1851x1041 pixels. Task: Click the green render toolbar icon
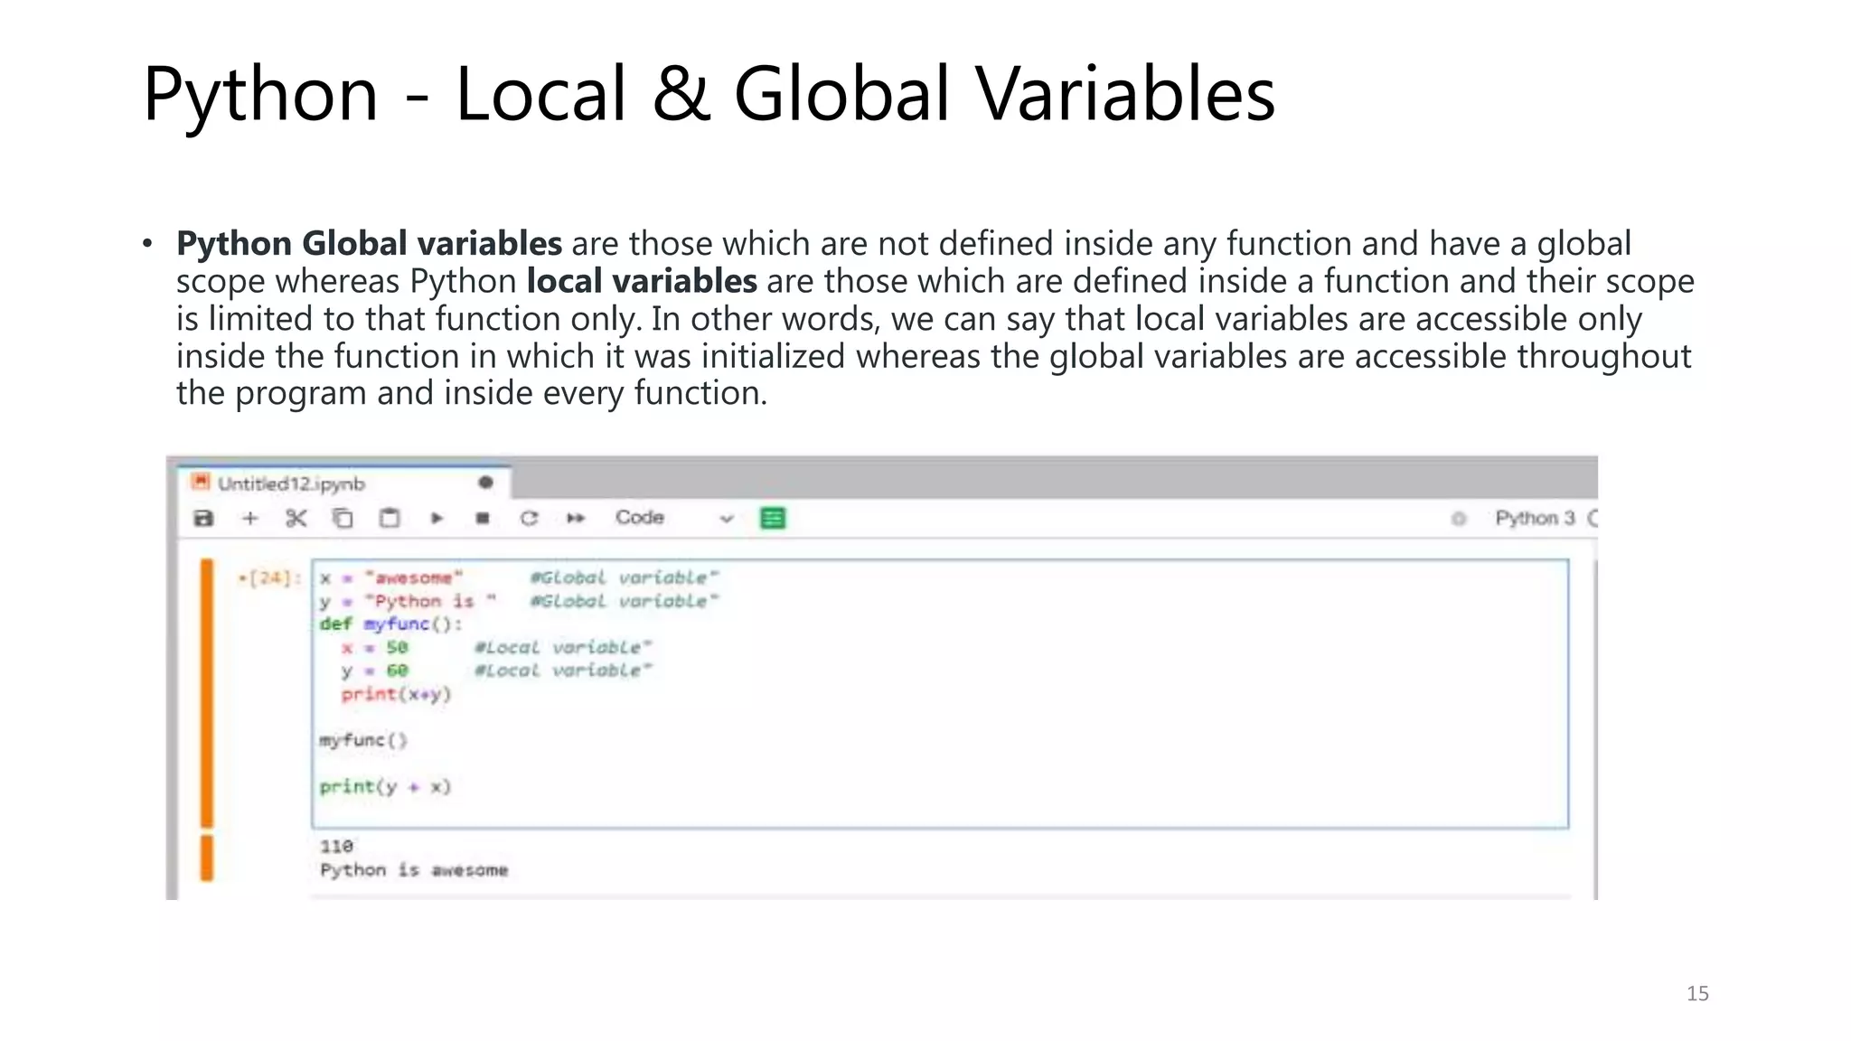[773, 518]
